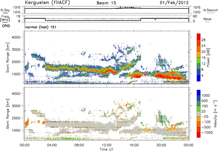Click the frequency step trace near 17:00
This screenshot has height=151, width=218.
(141, 19)
